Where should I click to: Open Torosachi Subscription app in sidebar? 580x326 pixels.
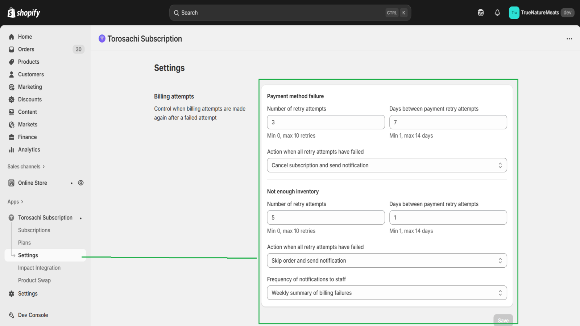coord(45,218)
